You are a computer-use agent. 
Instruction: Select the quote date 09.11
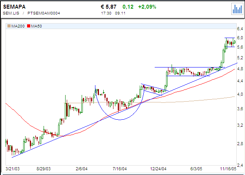tap(120, 13)
